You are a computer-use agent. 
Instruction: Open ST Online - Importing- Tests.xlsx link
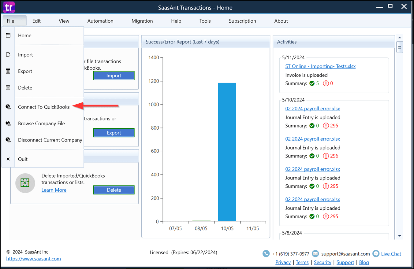point(320,66)
